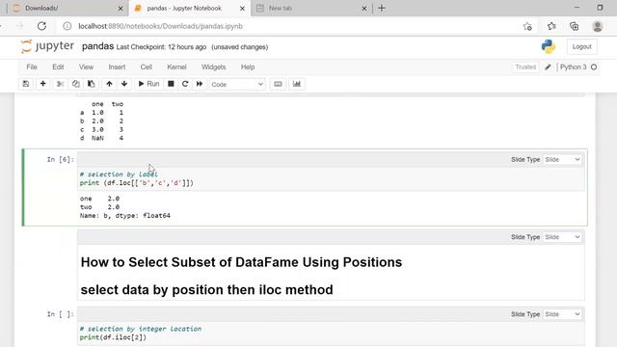The height and width of the screenshot is (347, 617).
Task: Move selected cell up arrow
Action: (x=109, y=84)
